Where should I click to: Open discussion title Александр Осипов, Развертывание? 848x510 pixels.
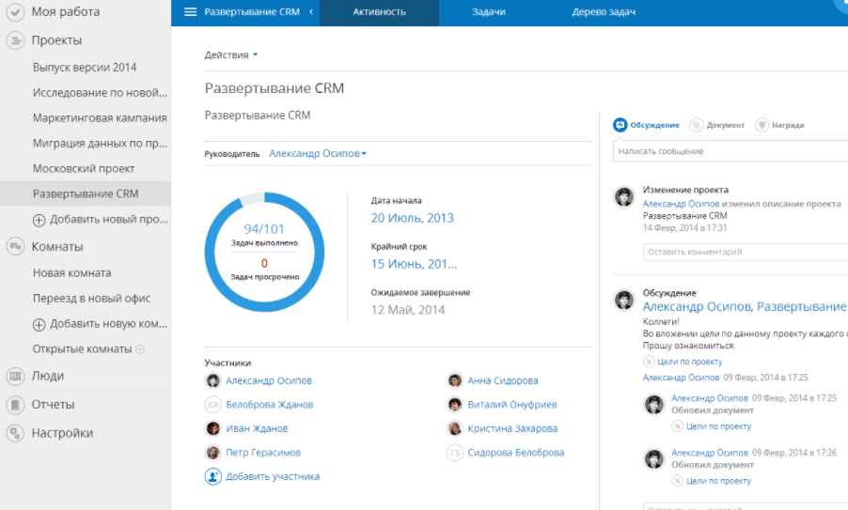point(745,307)
